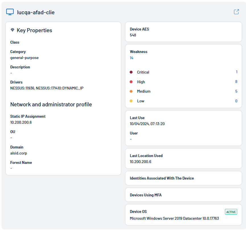
Task: Open the Low weaknesses count 0
Action: coord(236,101)
